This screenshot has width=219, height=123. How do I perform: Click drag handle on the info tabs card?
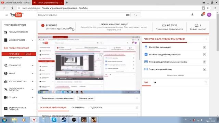137,108
